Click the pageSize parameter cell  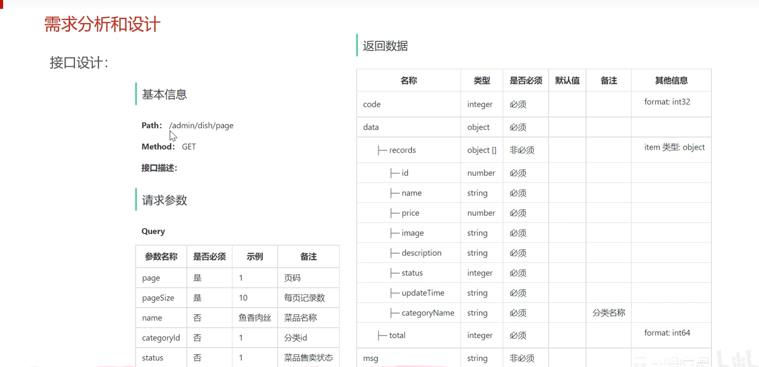click(158, 298)
